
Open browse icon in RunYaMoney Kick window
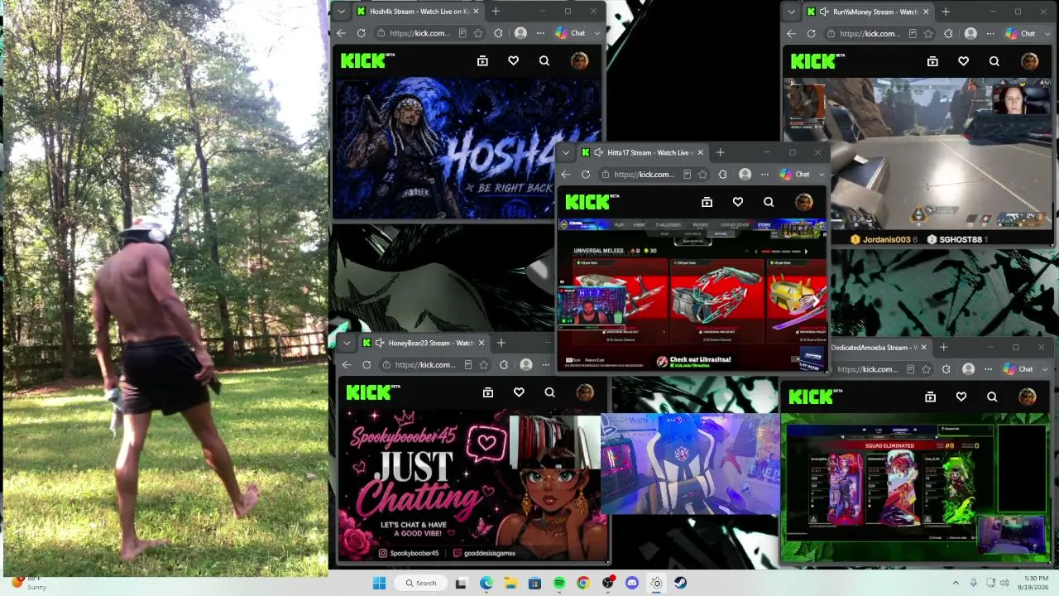click(932, 60)
